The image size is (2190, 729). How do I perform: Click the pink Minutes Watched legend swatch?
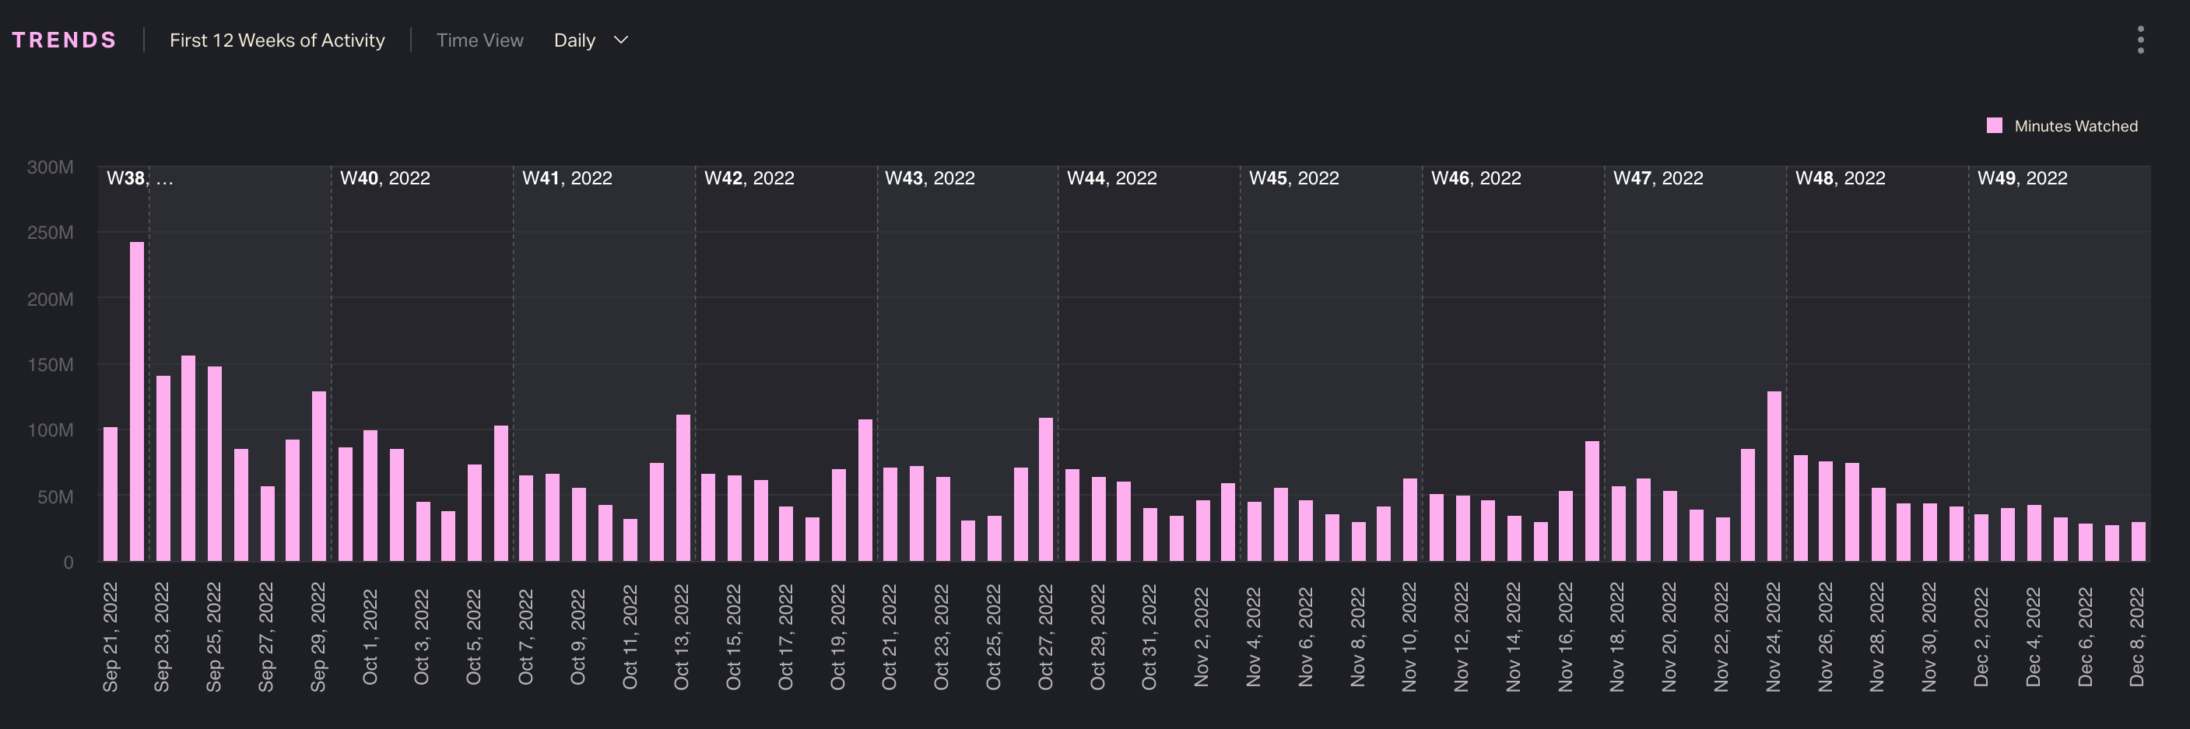tap(1994, 126)
